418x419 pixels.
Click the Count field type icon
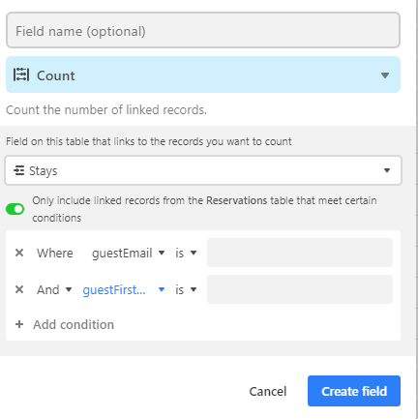21,75
